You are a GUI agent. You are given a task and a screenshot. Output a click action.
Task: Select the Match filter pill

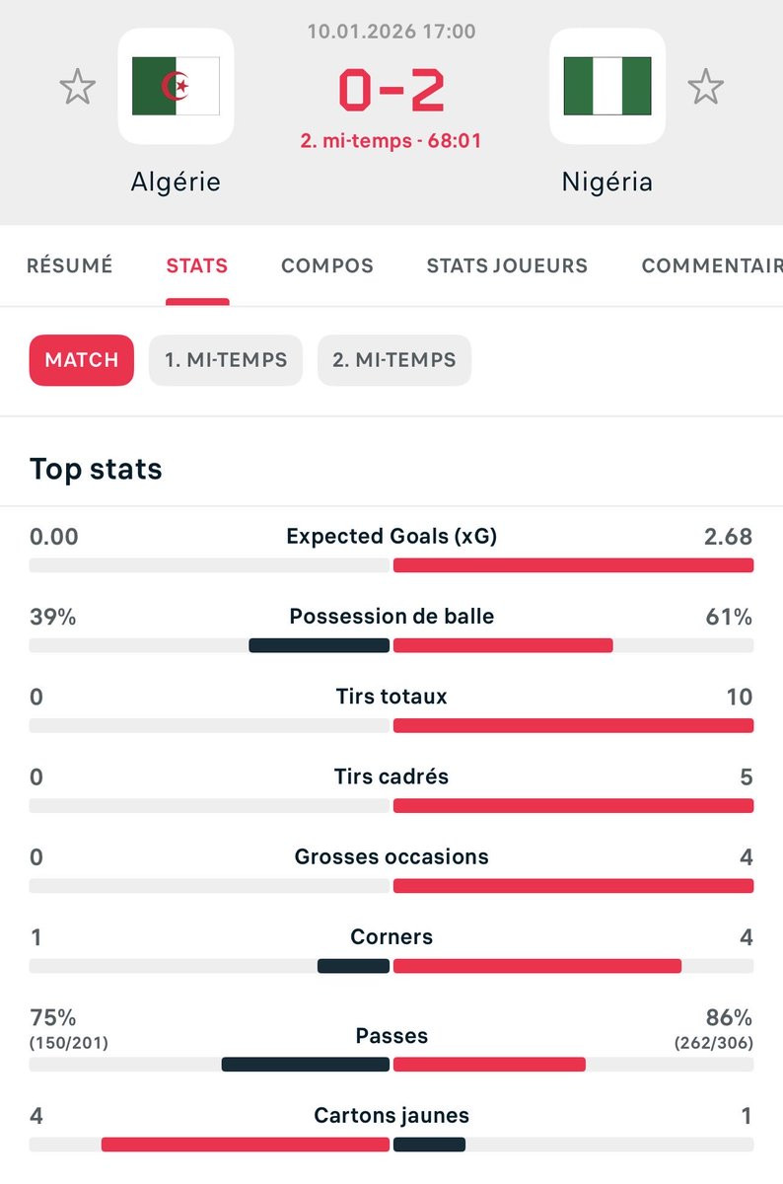(82, 360)
